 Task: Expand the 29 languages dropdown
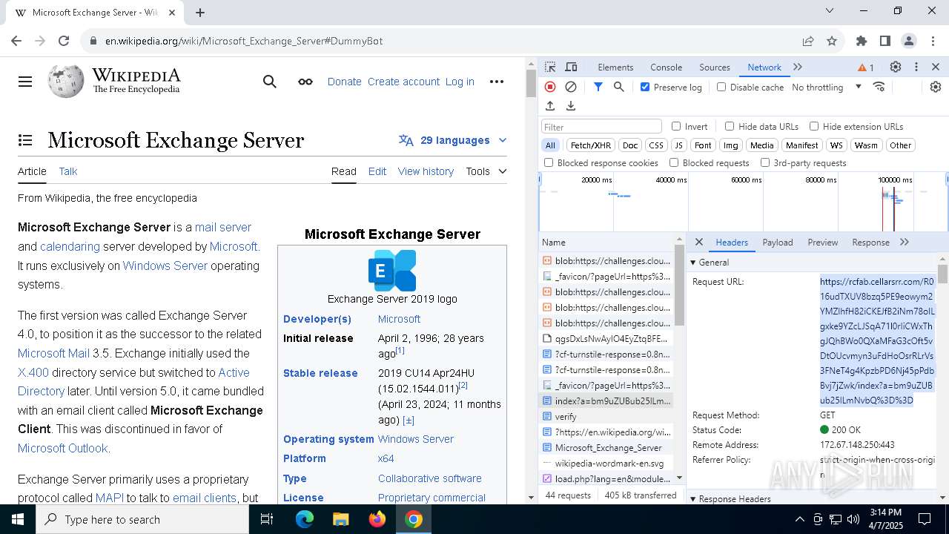pos(452,140)
